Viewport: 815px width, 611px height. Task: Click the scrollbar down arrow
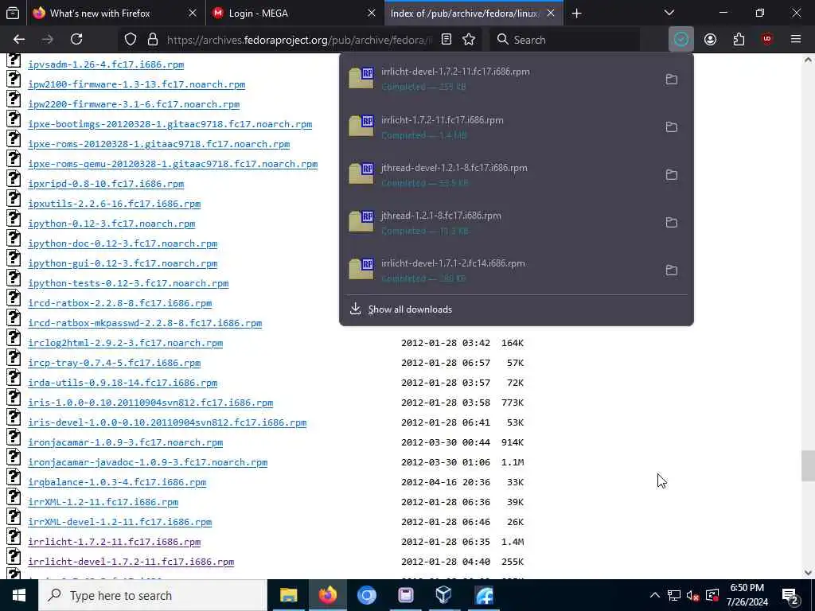click(808, 573)
